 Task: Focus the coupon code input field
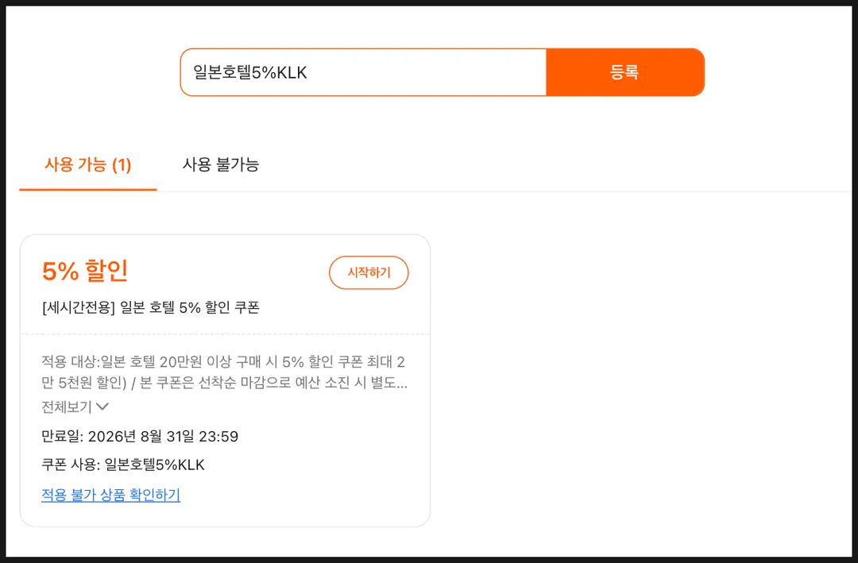click(363, 72)
